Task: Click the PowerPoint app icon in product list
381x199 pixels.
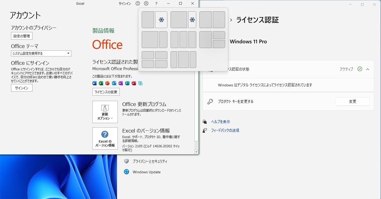Action: click(x=108, y=83)
